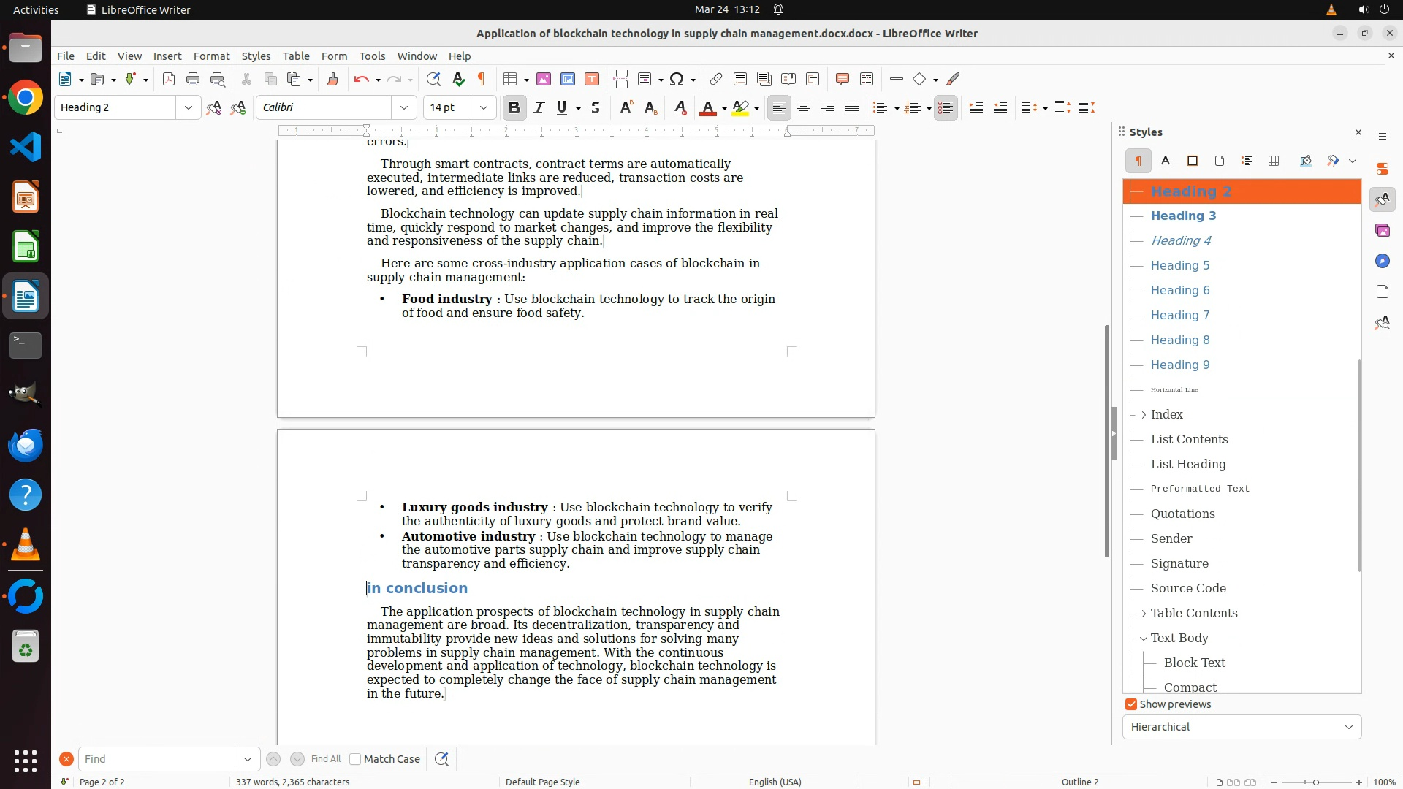
Task: Open the Tools menu
Action: [x=371, y=56]
